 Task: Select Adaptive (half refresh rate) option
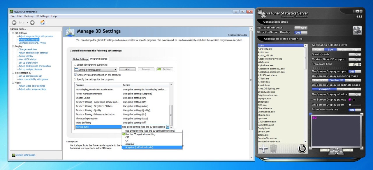click(139, 147)
